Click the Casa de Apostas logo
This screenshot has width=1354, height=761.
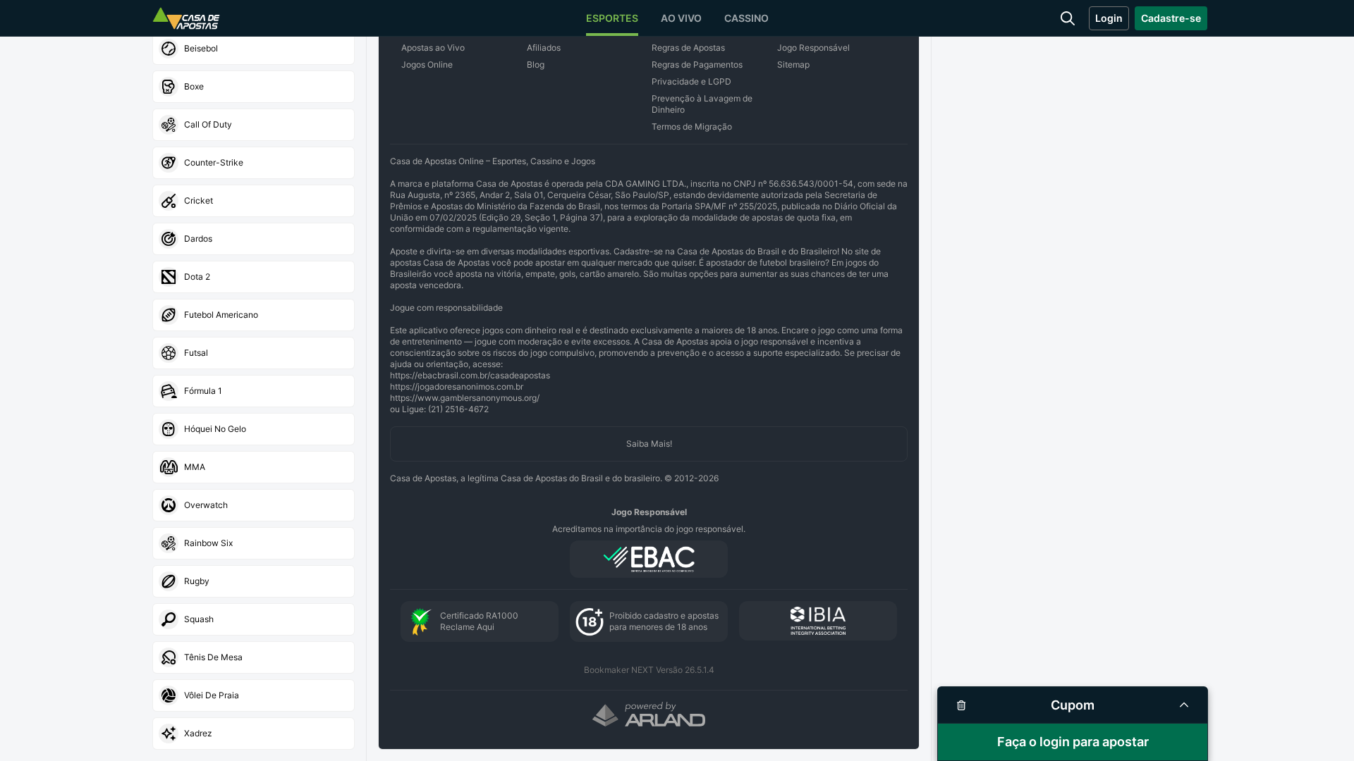(186, 18)
